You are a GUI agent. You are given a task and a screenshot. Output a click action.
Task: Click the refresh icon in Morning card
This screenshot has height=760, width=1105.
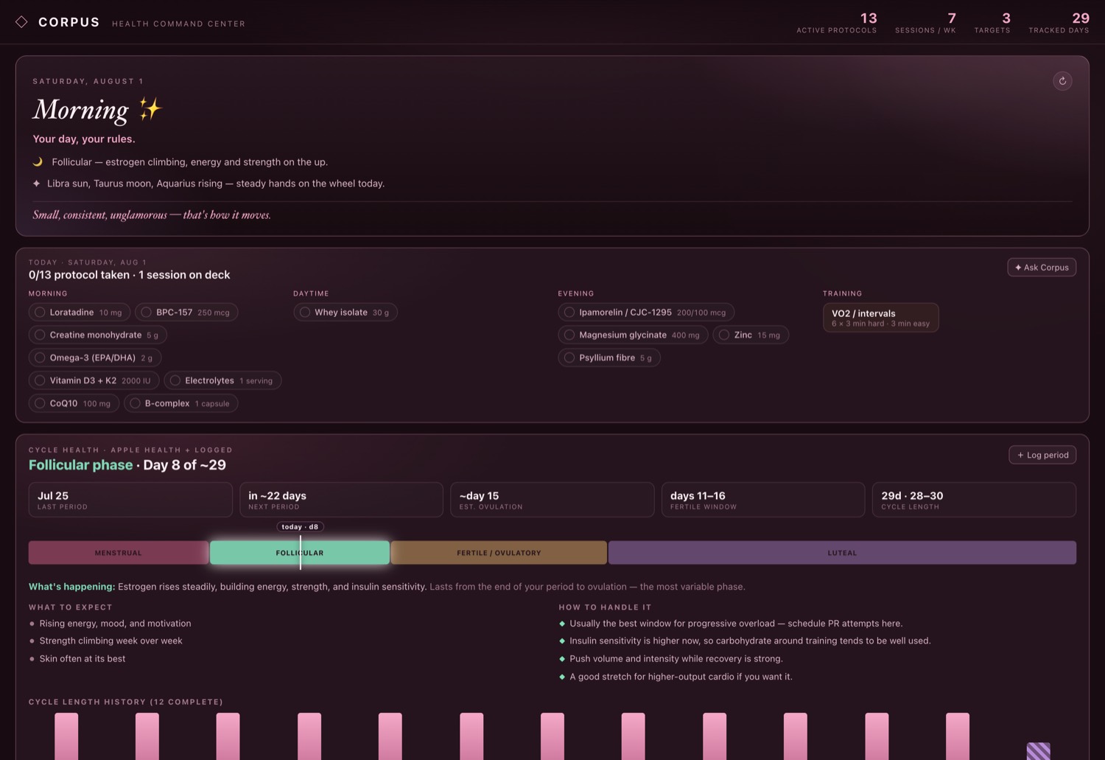pyautogui.click(x=1062, y=81)
